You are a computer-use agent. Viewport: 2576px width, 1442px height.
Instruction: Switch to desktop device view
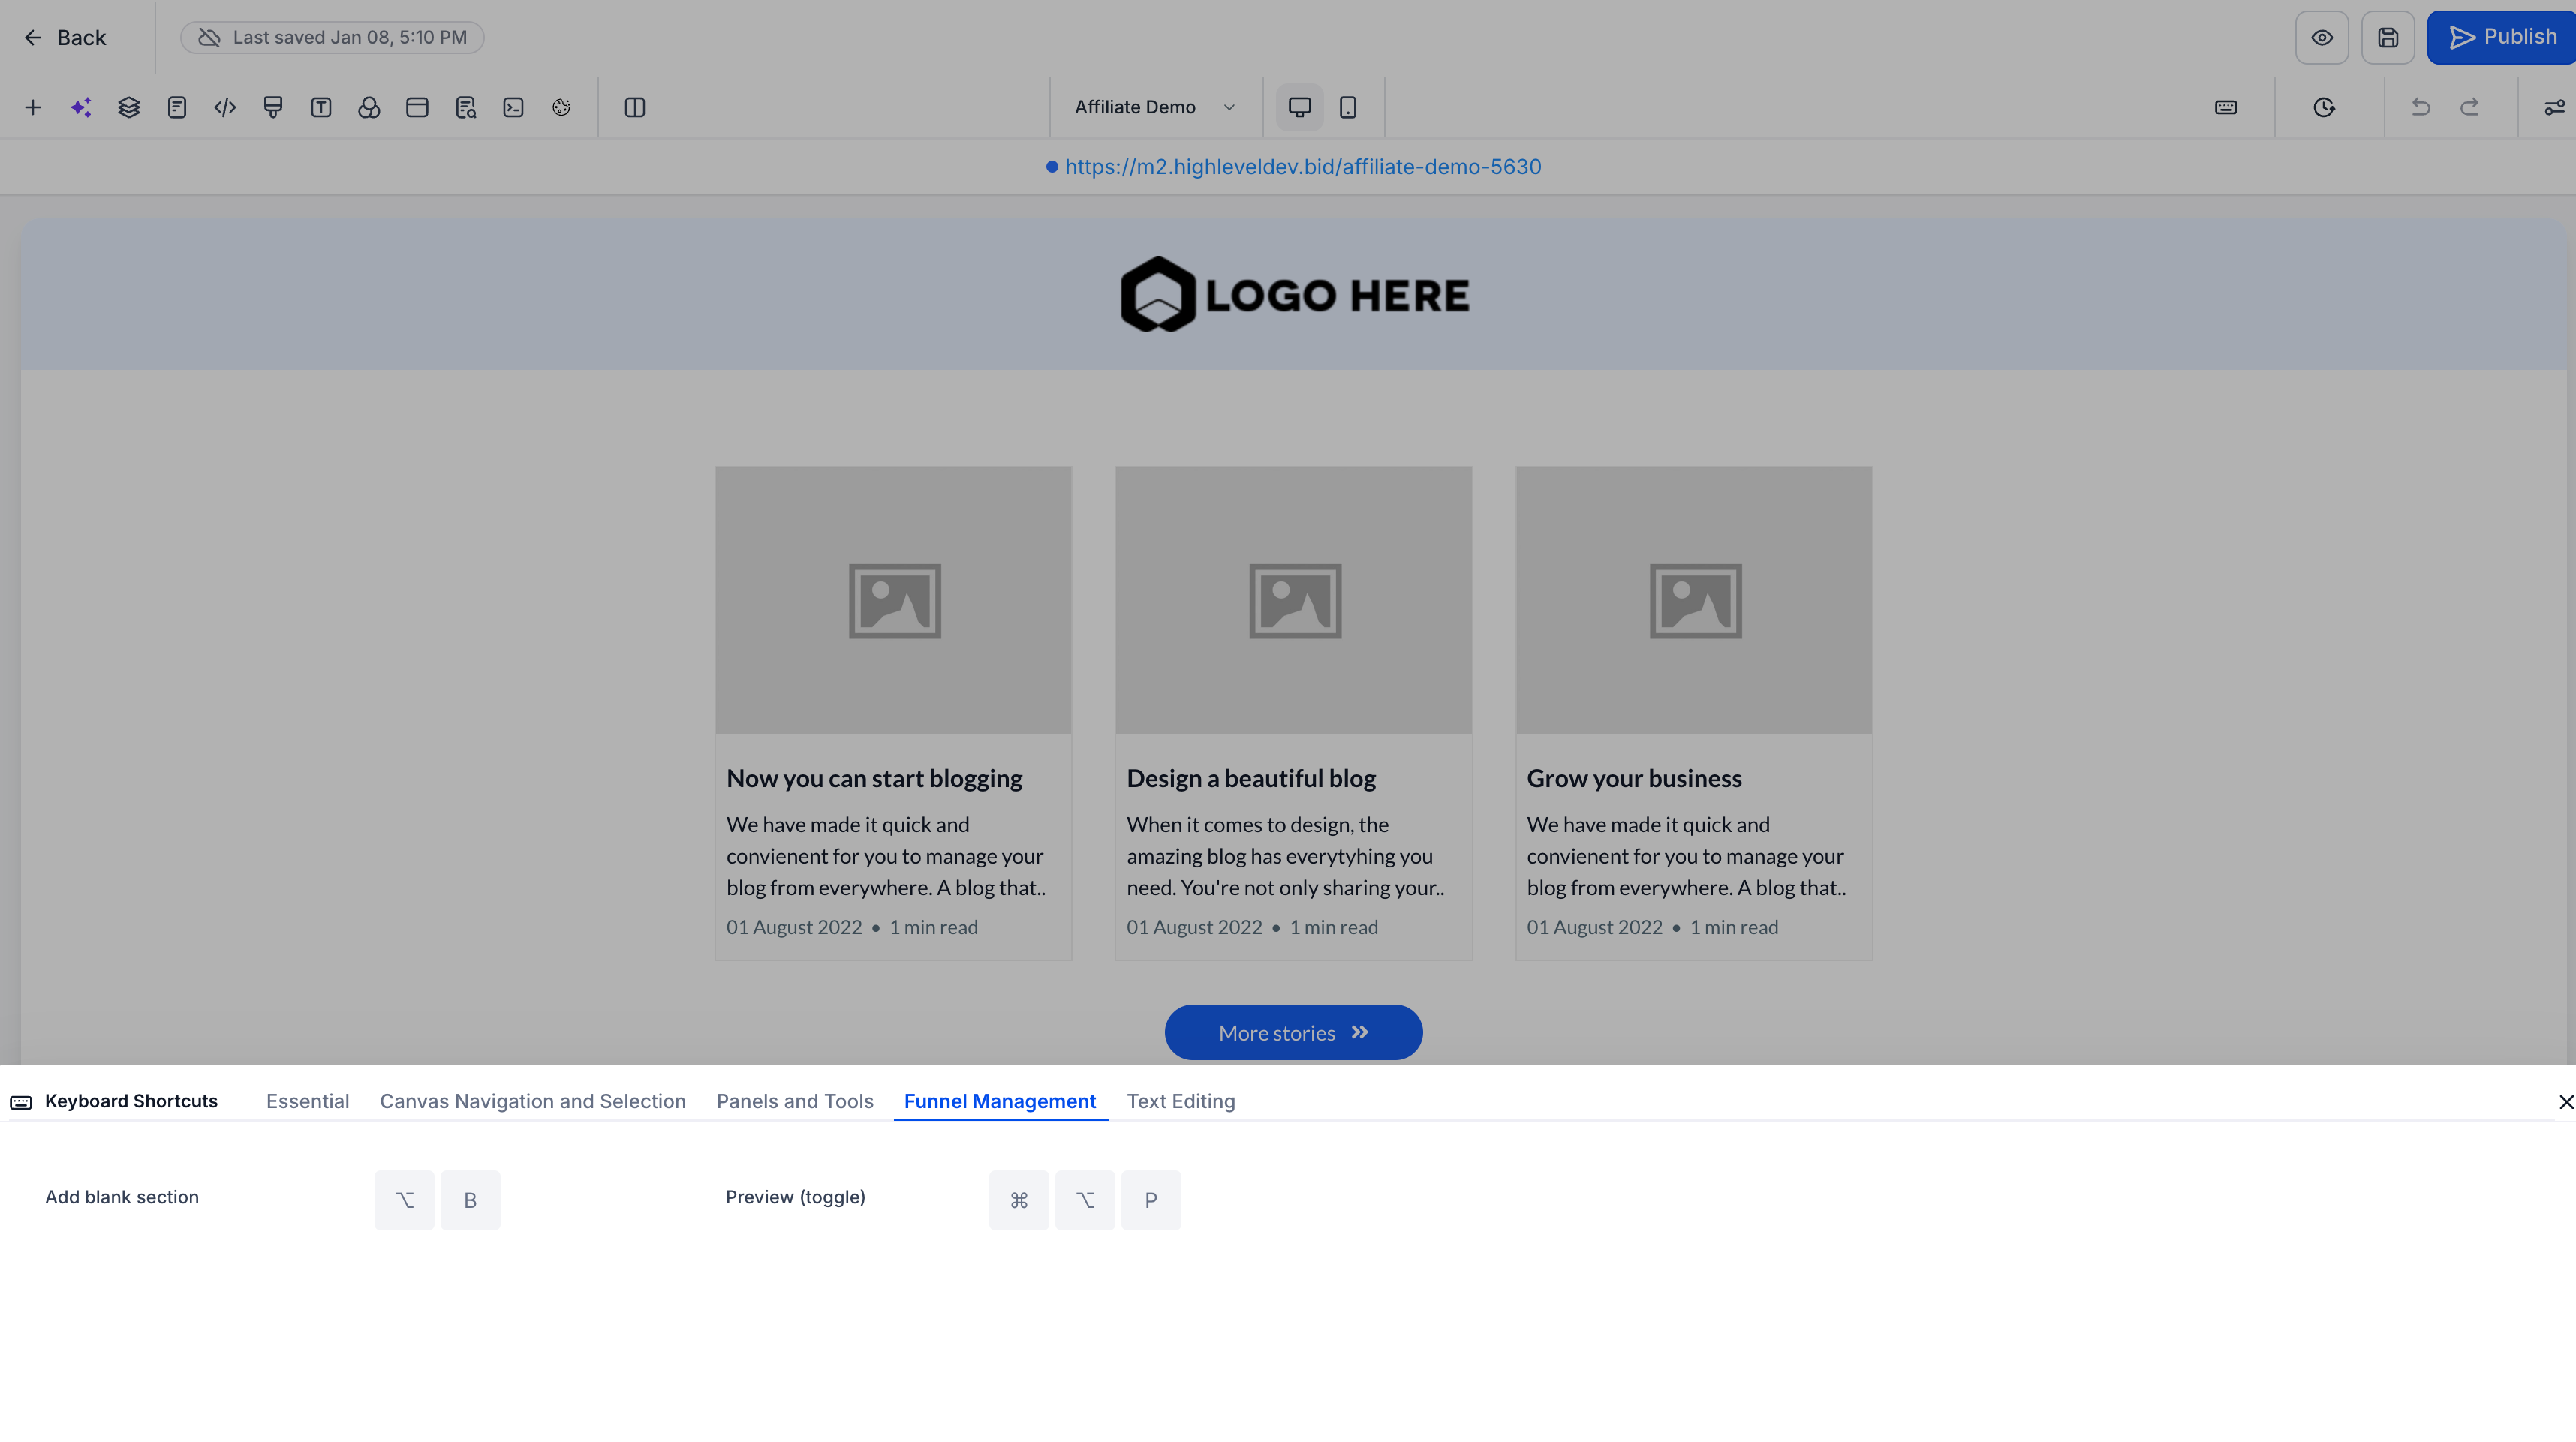click(x=1300, y=107)
